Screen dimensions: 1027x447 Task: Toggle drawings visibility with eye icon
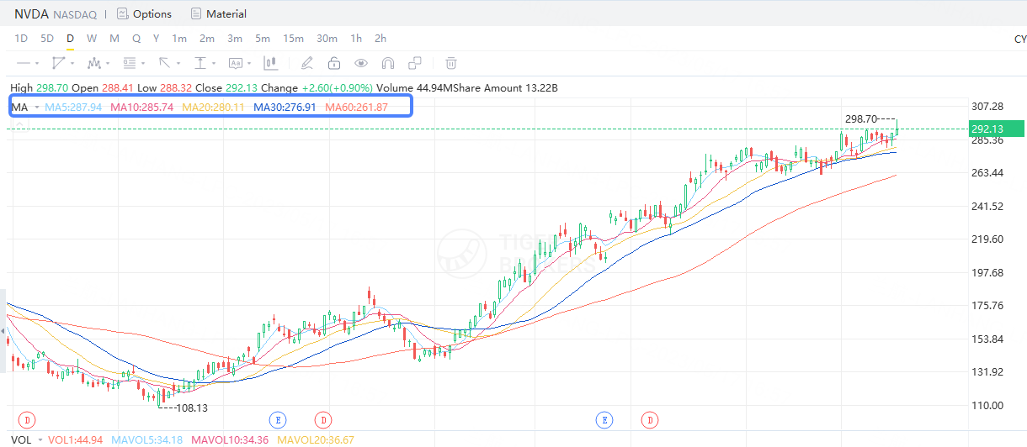(x=361, y=63)
